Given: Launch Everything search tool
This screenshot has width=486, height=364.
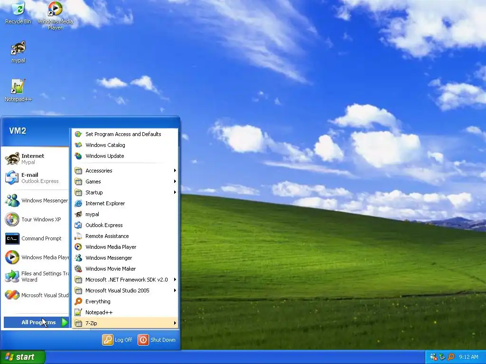Looking at the screenshot, I should [125, 301].
